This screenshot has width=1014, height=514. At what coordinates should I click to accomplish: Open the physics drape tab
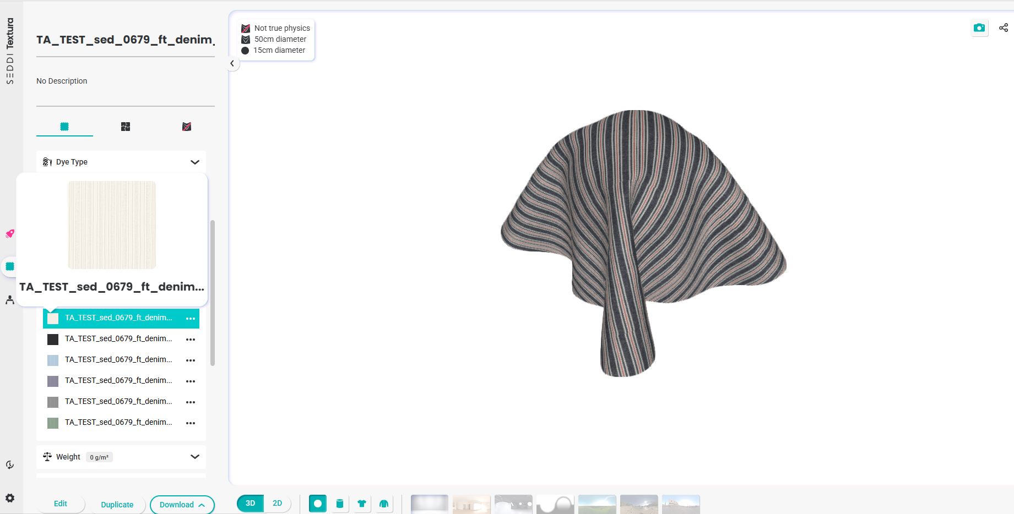pyautogui.click(x=187, y=127)
